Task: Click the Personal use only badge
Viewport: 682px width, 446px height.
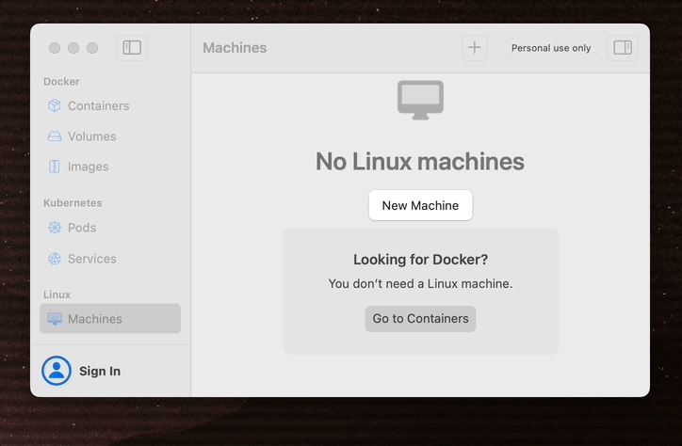Action: point(551,48)
